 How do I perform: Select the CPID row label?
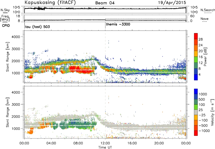point(6,26)
